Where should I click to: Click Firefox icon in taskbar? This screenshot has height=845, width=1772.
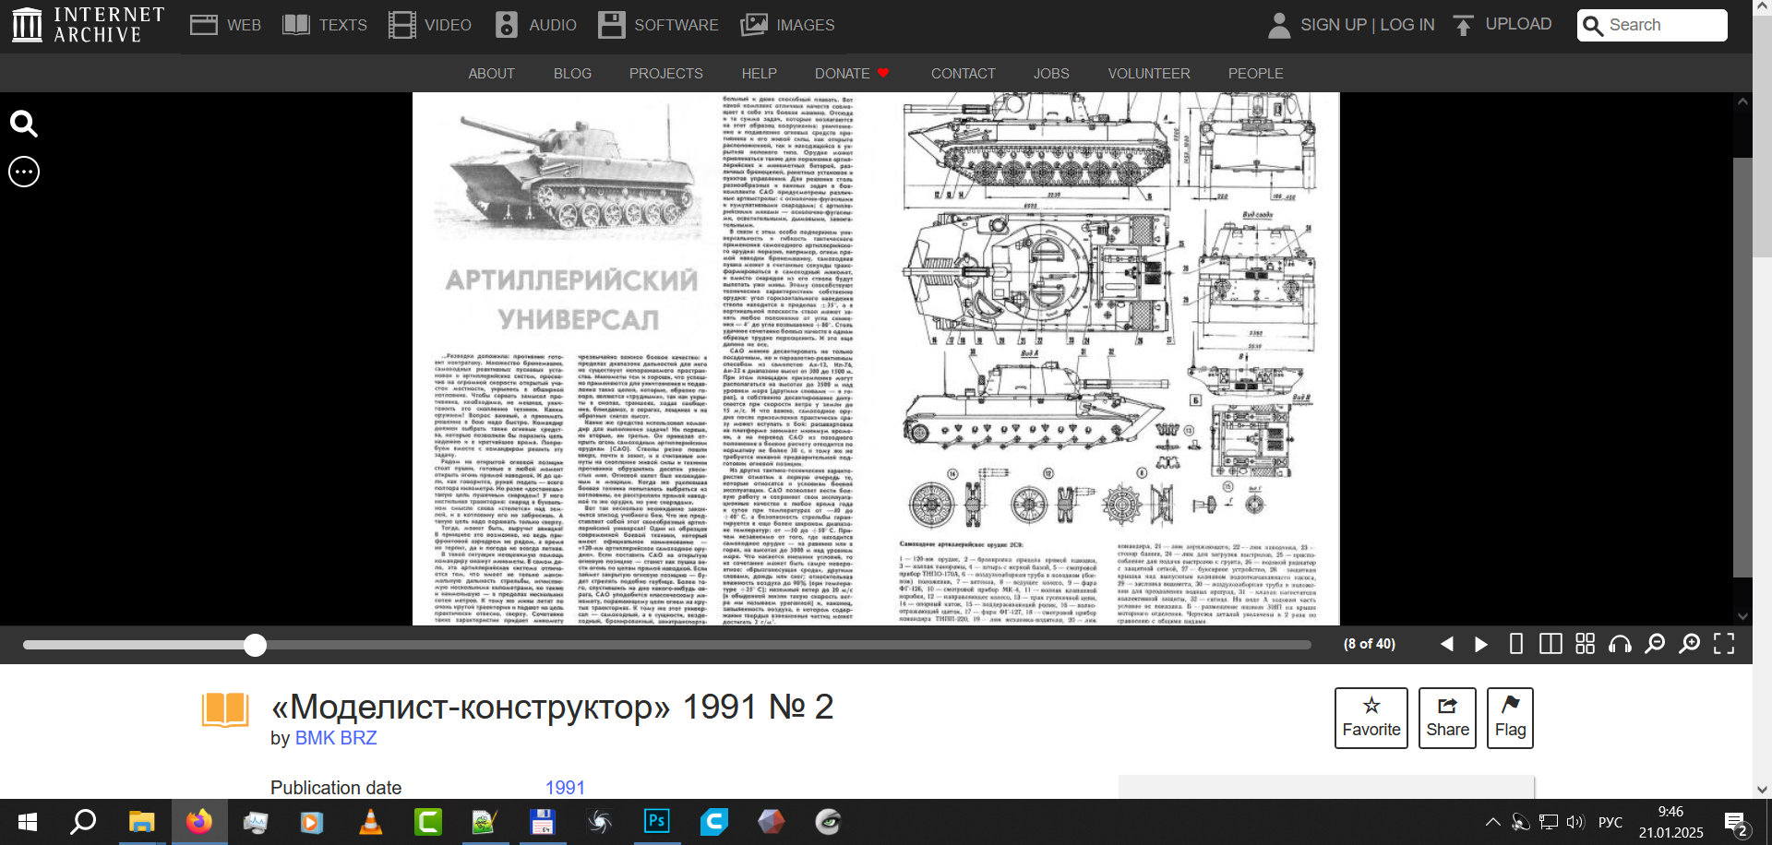pyautogui.click(x=198, y=822)
